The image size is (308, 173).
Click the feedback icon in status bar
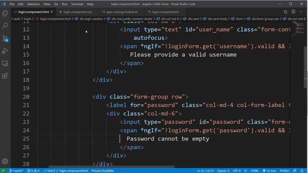tap(295, 171)
